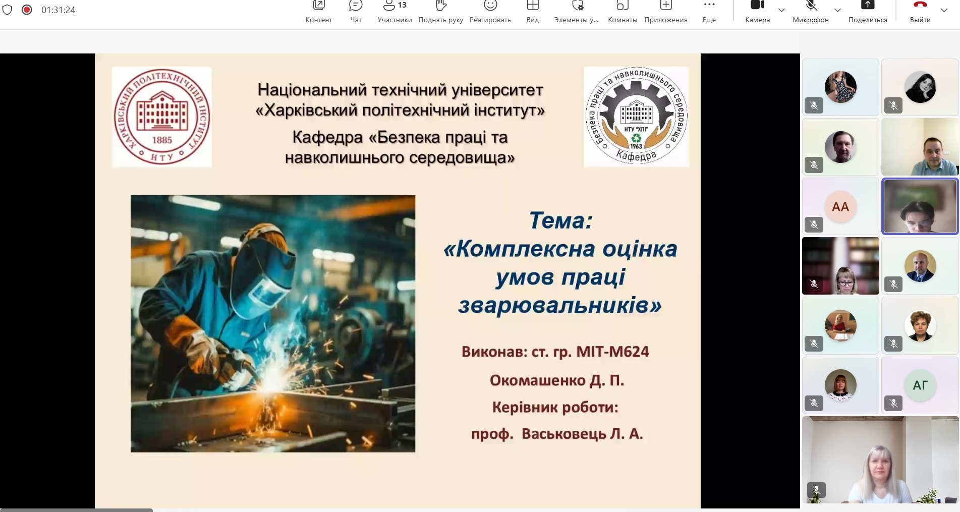The width and height of the screenshot is (960, 512).
Task: Click the line "проф. Васьковець Л. А."
Action: [x=557, y=434]
